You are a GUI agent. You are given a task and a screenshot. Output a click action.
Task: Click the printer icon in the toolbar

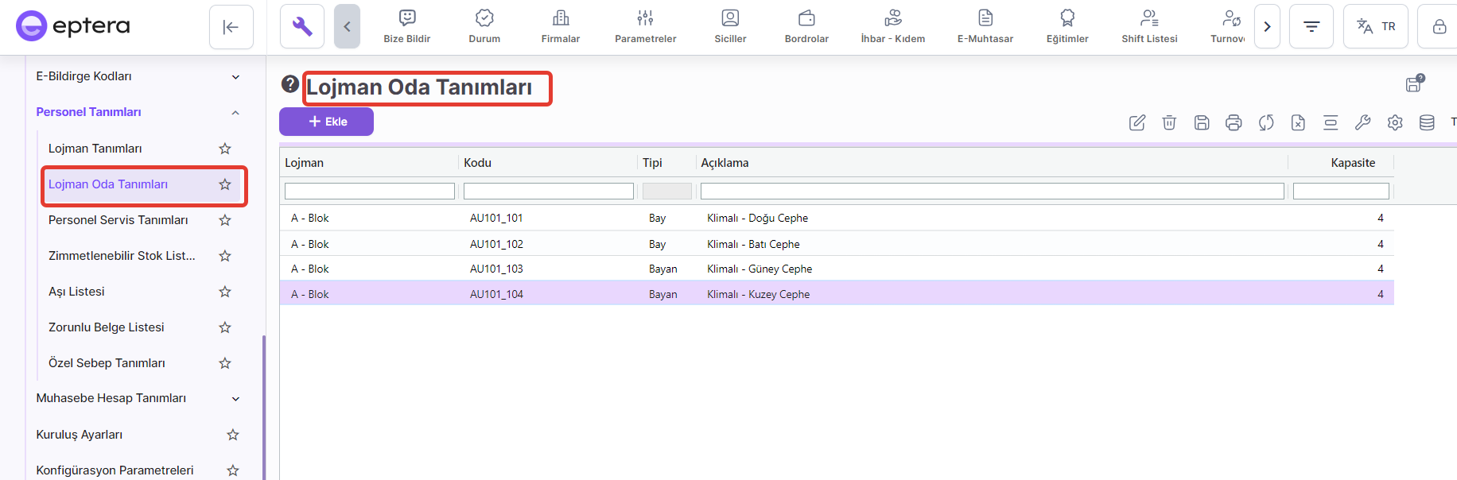[x=1234, y=122]
